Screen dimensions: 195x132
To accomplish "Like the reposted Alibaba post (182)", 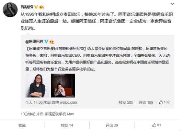I will (164, 102).
